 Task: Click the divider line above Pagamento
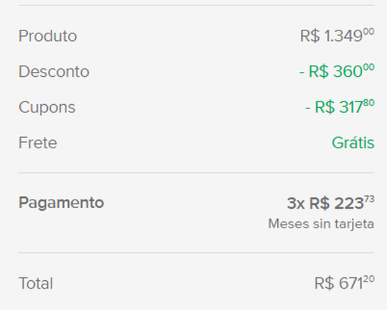196,173
